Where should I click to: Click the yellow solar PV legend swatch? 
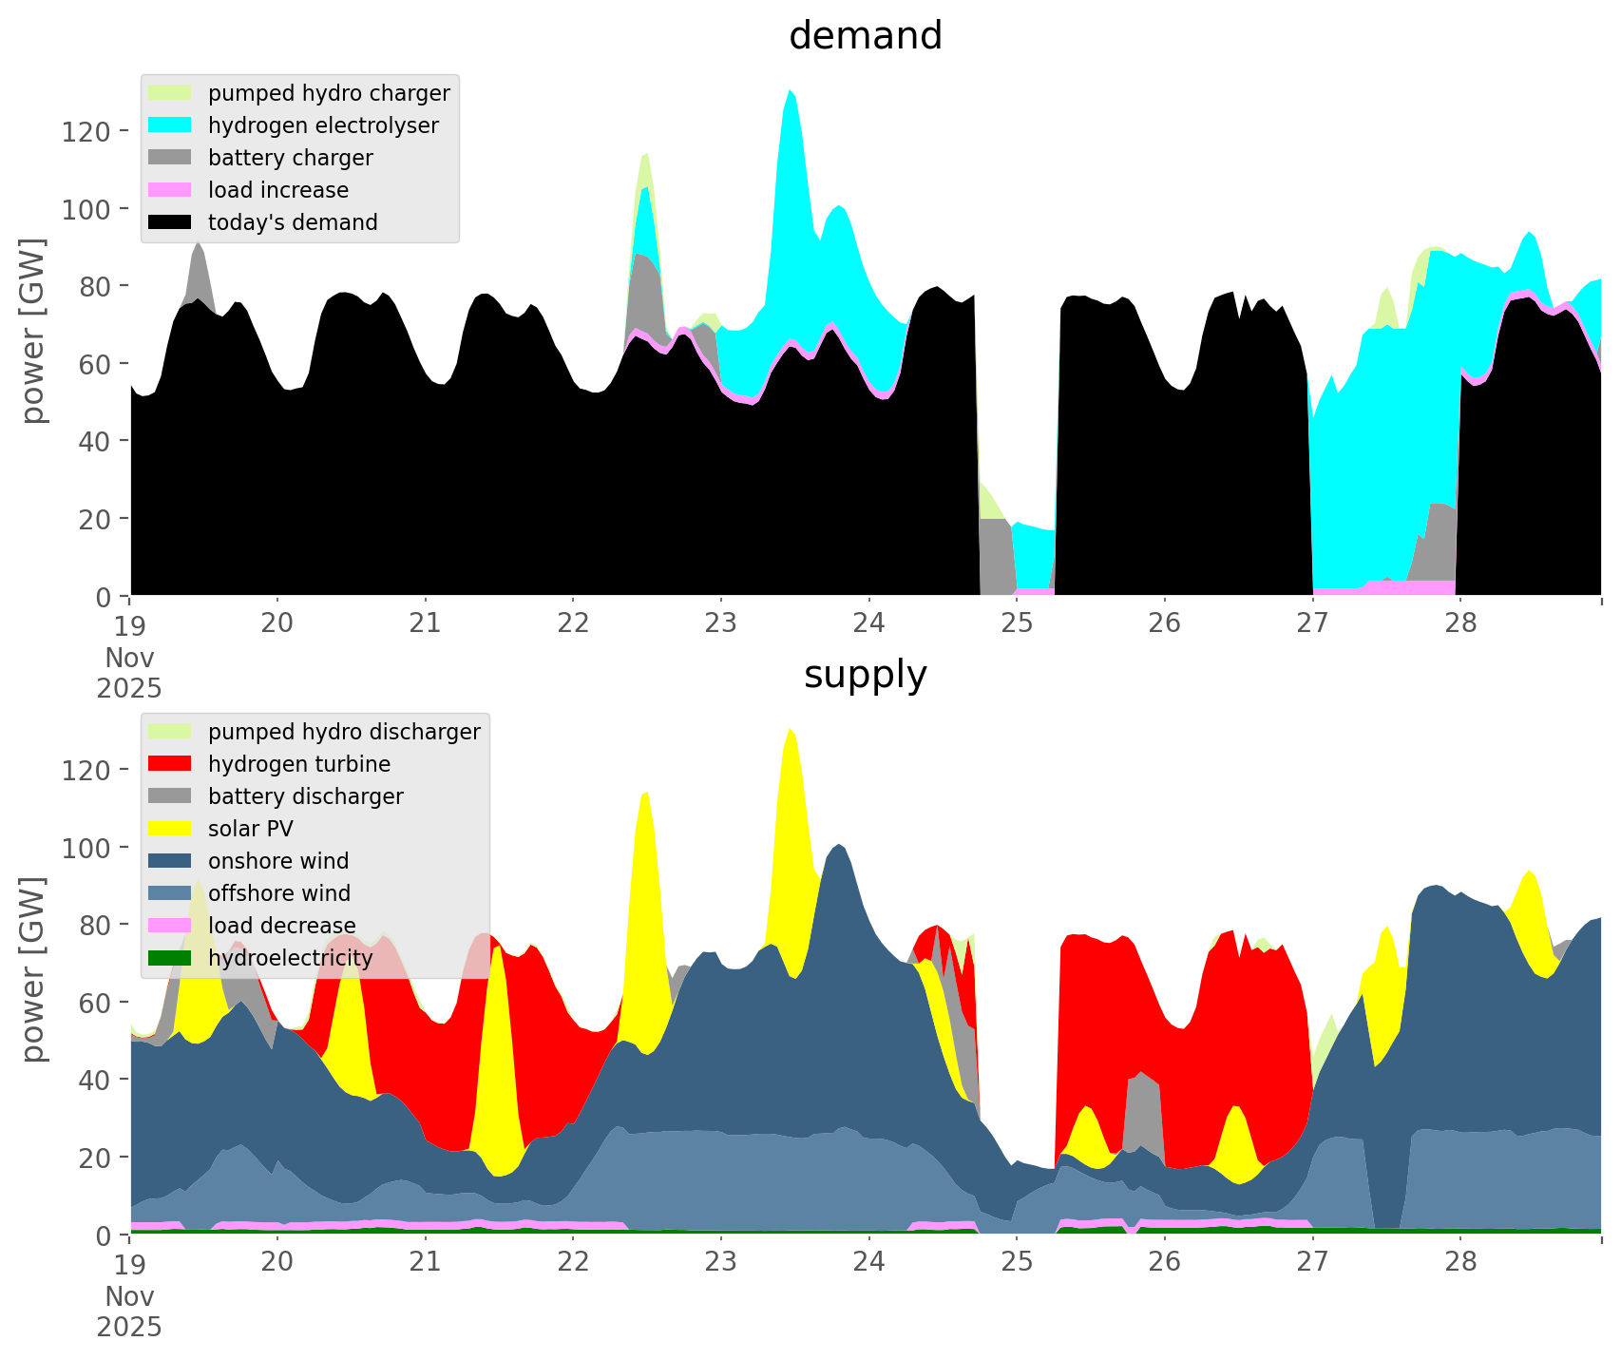tap(171, 829)
